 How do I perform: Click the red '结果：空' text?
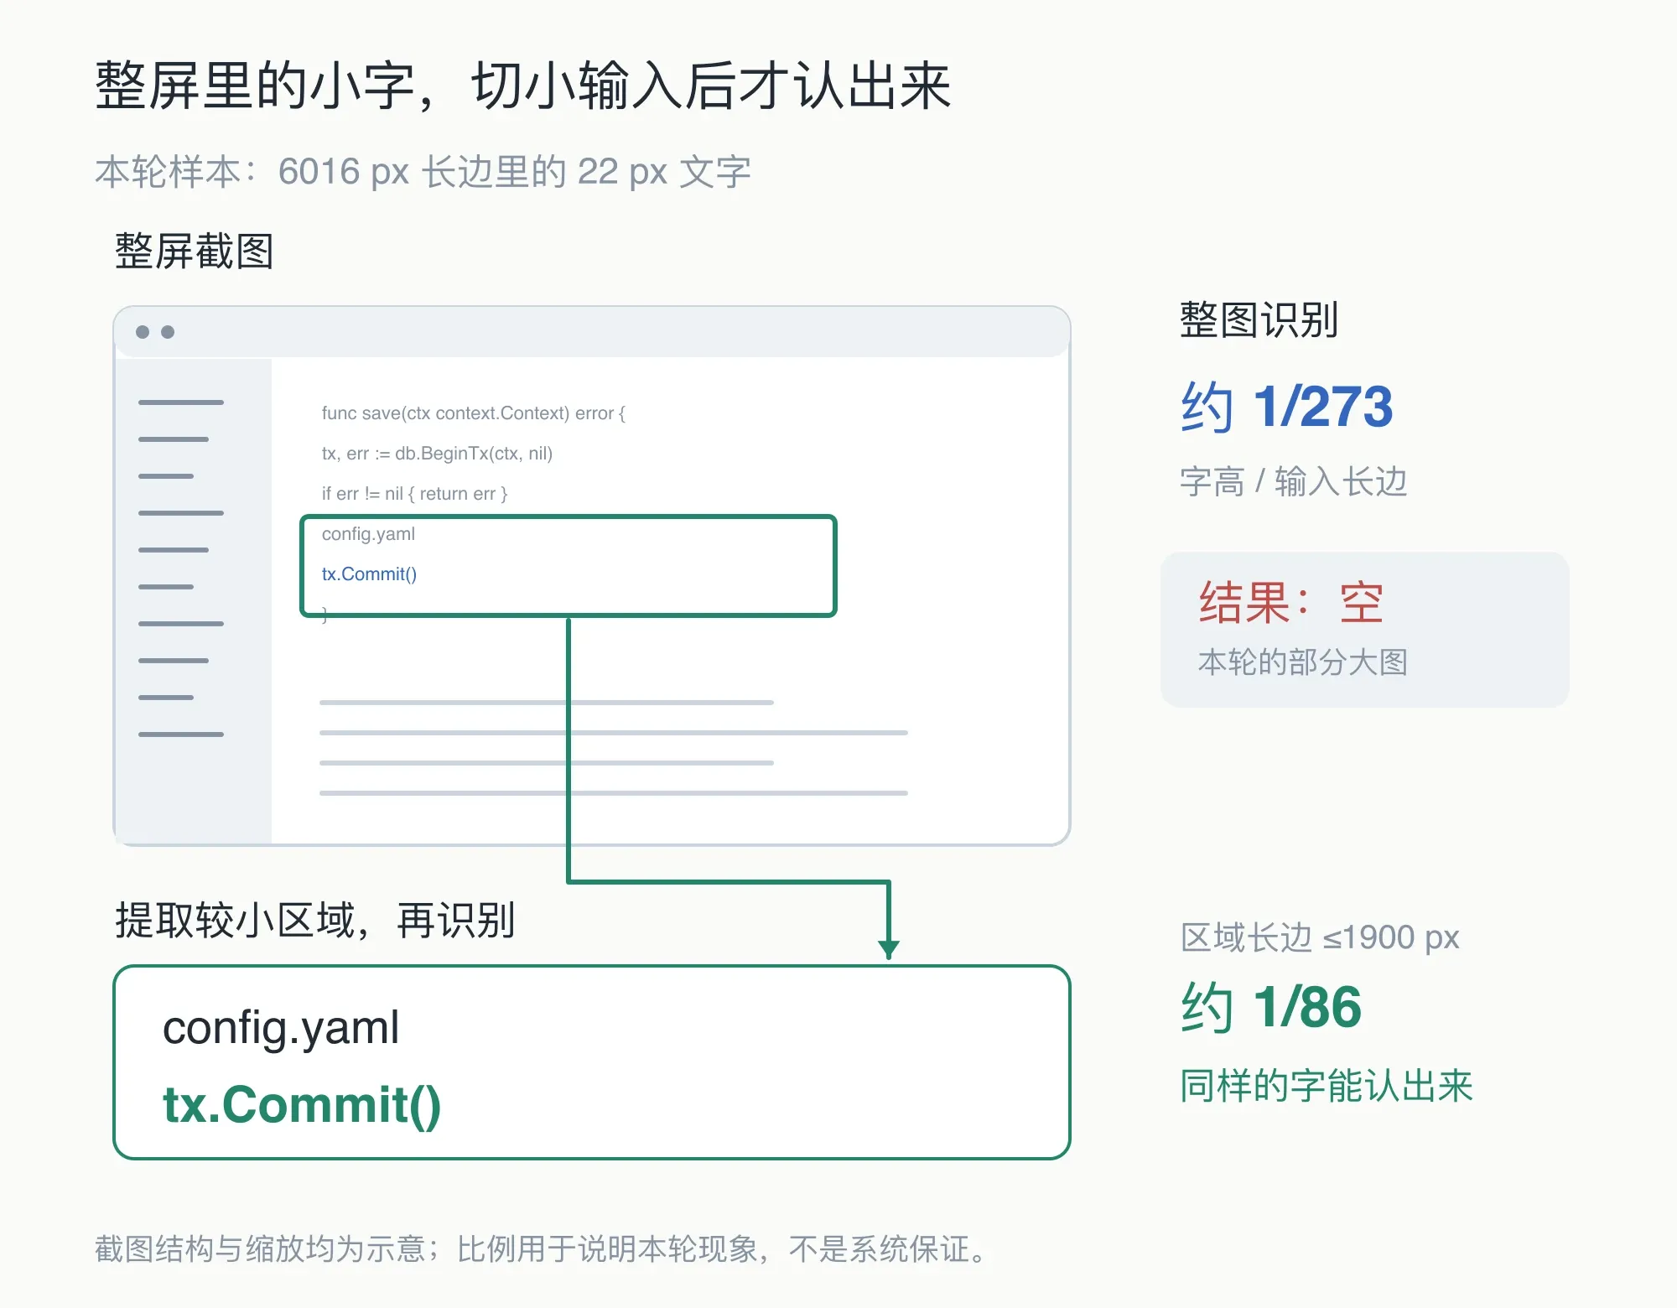[x=1291, y=602]
